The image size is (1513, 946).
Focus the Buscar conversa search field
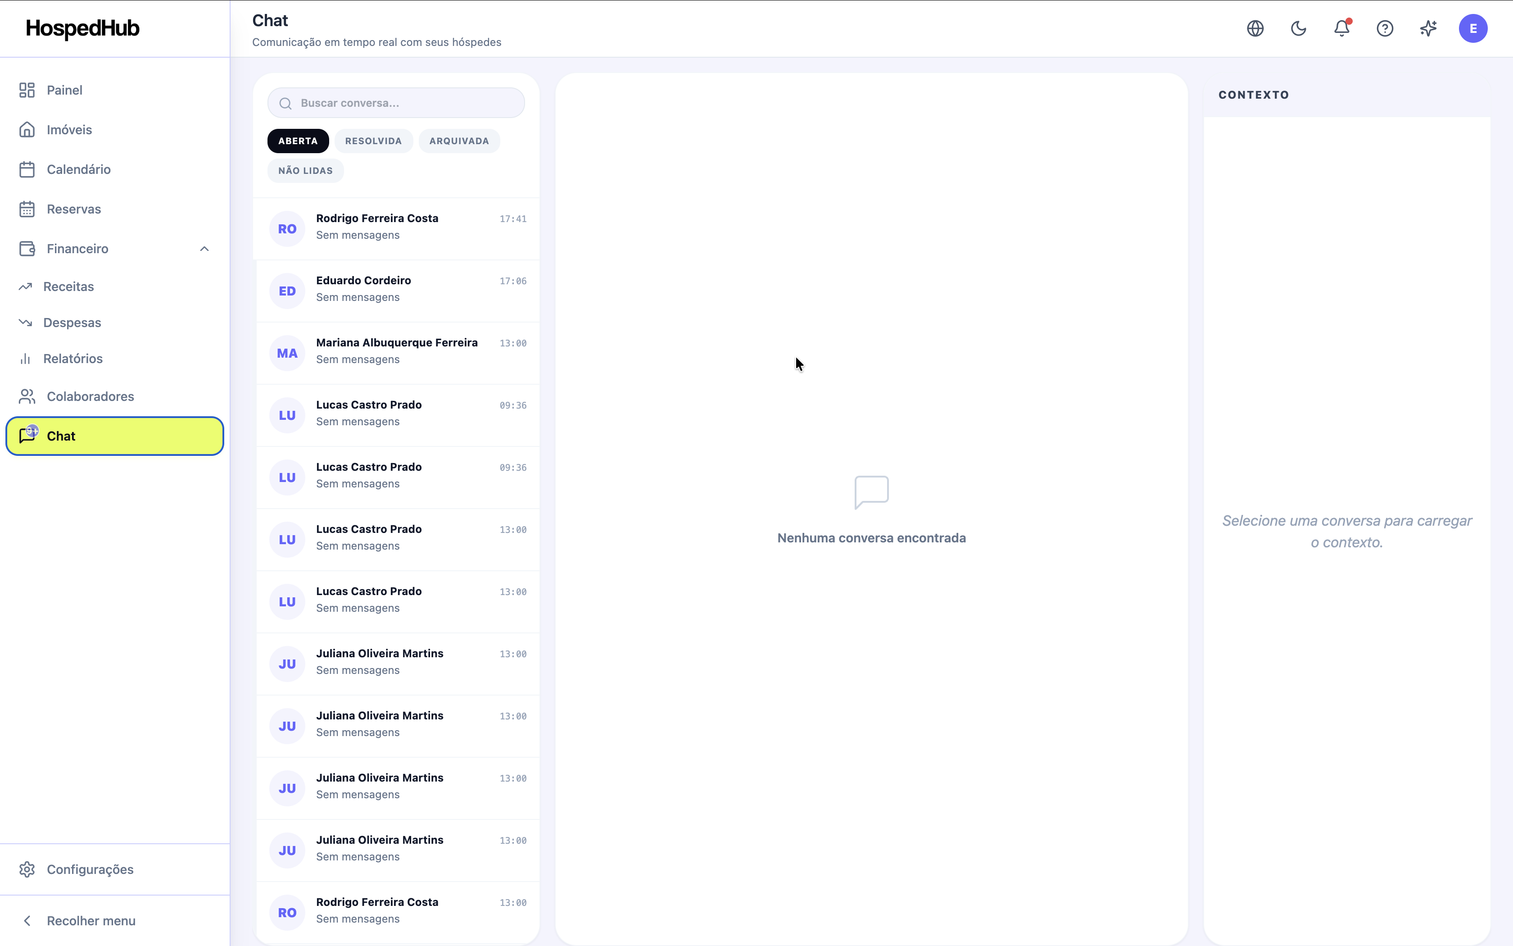click(396, 103)
